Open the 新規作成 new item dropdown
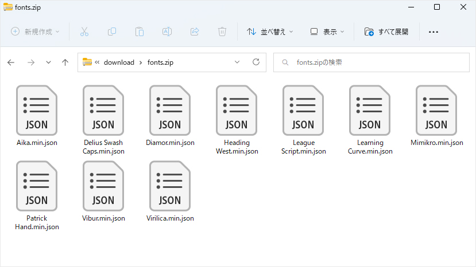The width and height of the screenshot is (476, 267). pos(35,32)
